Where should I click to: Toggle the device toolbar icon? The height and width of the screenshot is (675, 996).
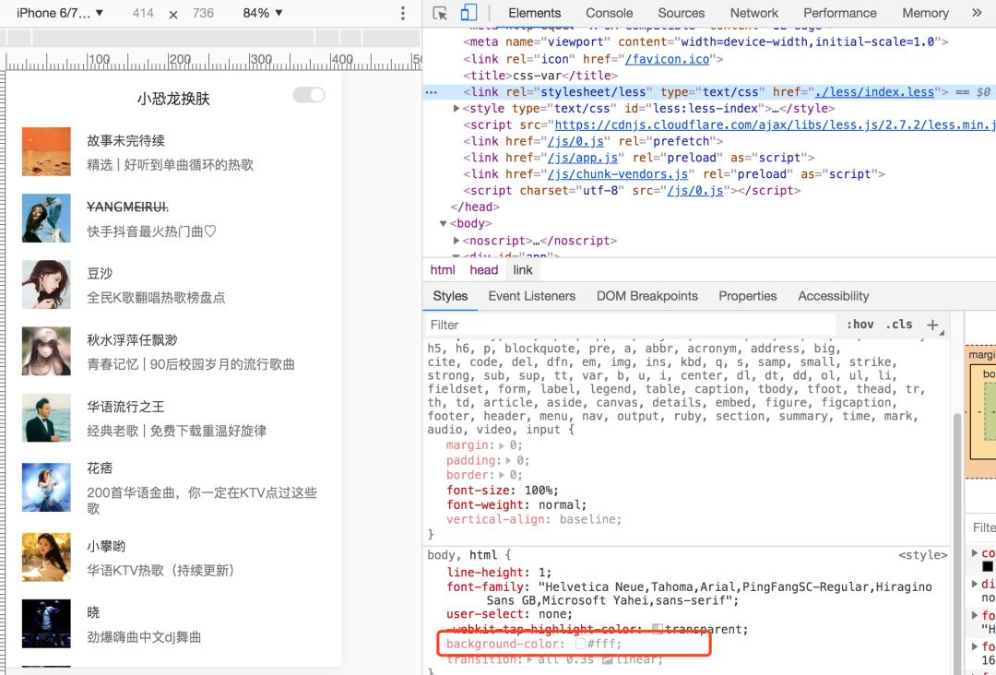coord(468,13)
